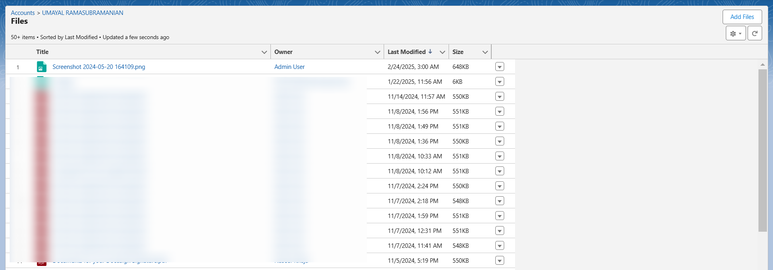Screen dimensions: 773x270
Task: Refresh the files list
Action: (754, 33)
